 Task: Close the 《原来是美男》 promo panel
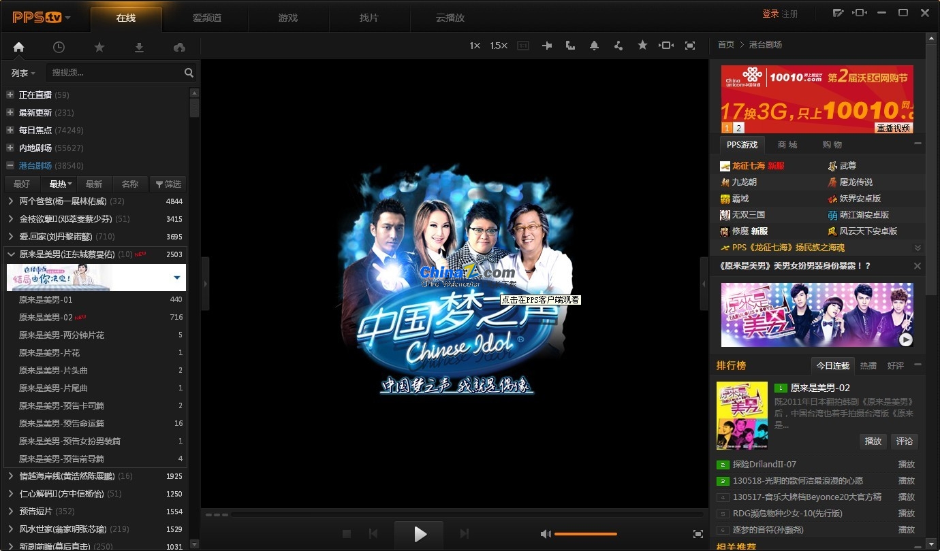tap(918, 266)
